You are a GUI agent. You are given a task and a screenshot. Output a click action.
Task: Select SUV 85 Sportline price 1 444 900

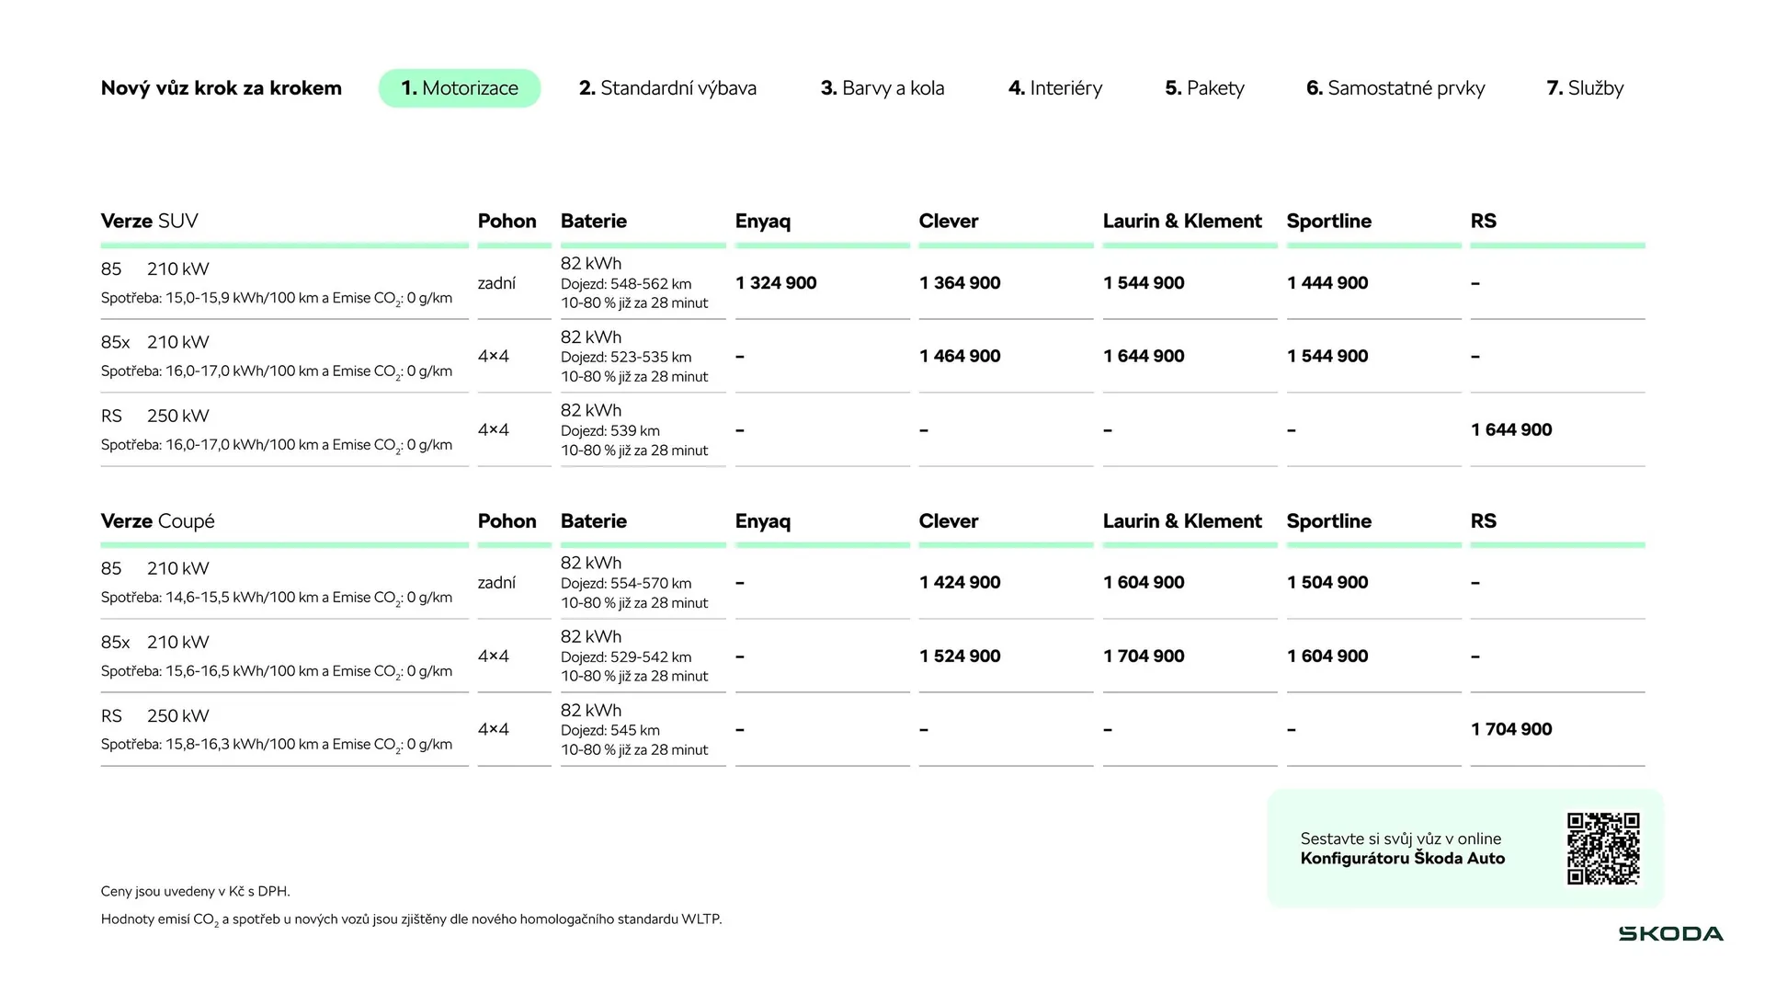pyautogui.click(x=1327, y=283)
